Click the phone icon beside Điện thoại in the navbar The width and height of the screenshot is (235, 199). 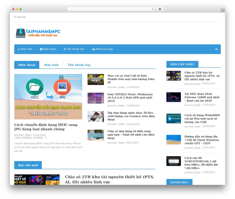(41, 49)
